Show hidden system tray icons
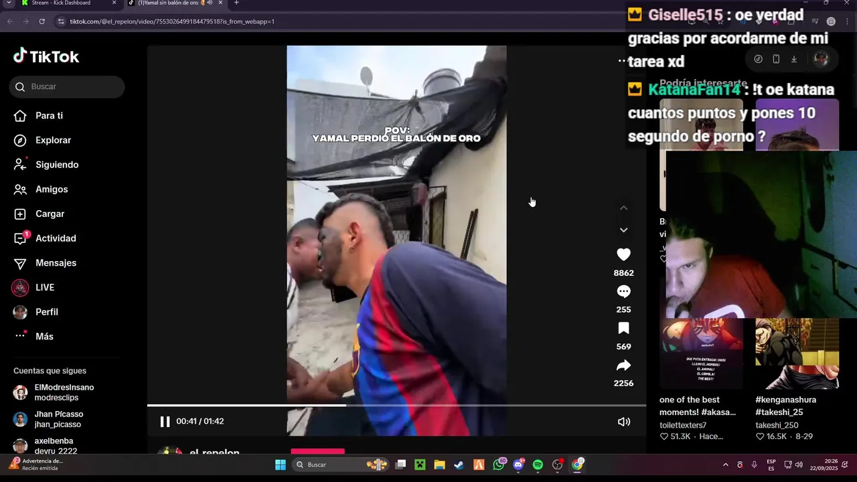Viewport: 857px width, 482px height. (726, 465)
